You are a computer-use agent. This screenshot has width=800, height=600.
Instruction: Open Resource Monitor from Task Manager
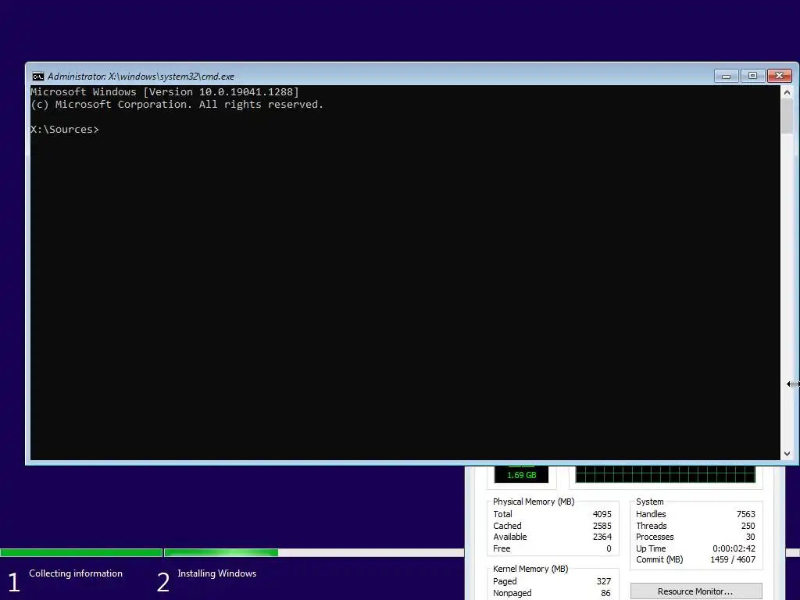click(696, 591)
